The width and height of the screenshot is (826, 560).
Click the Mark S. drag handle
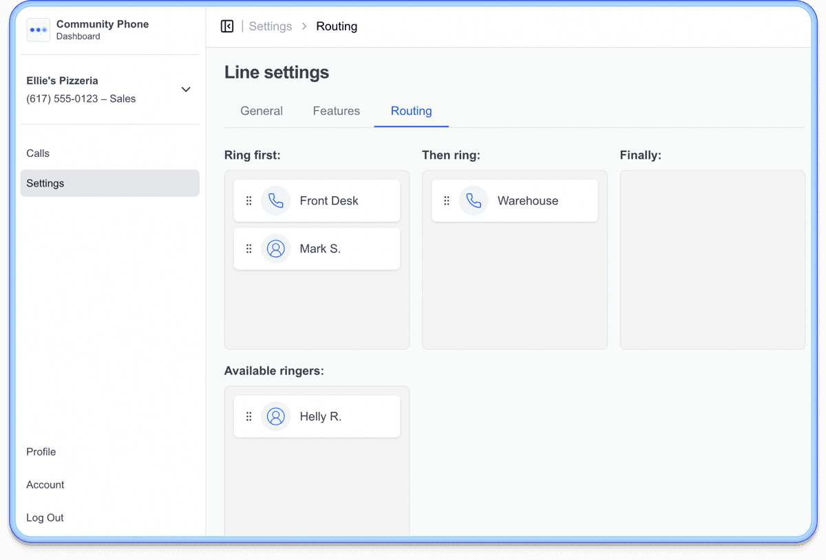pyautogui.click(x=249, y=249)
